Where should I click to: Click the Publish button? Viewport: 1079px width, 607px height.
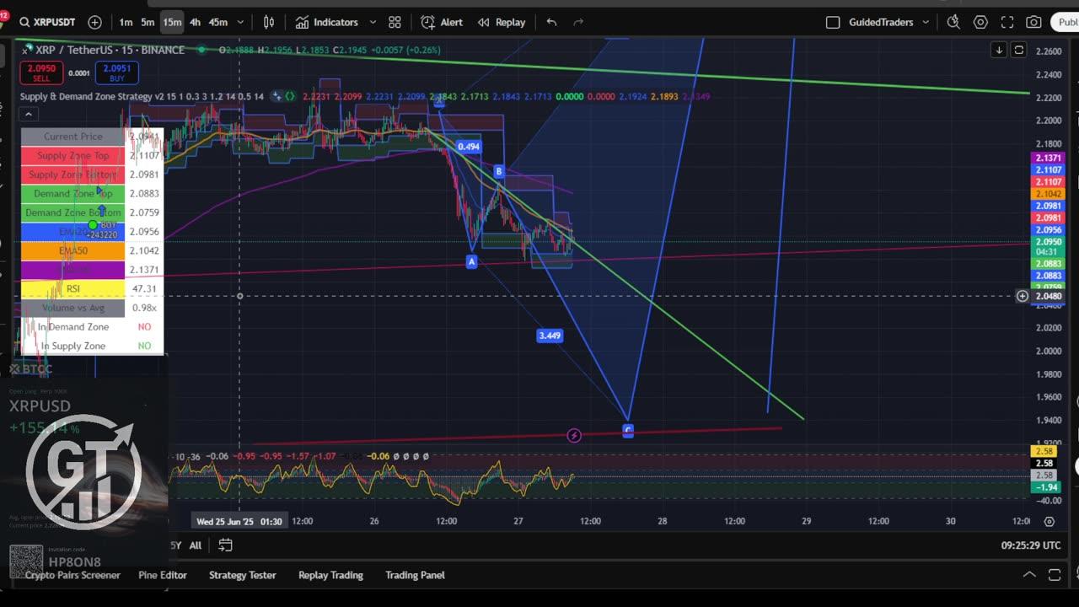pos(1066,22)
